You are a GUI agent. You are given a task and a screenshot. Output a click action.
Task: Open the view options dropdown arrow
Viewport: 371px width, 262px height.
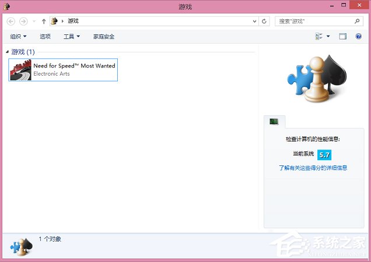(x=328, y=36)
